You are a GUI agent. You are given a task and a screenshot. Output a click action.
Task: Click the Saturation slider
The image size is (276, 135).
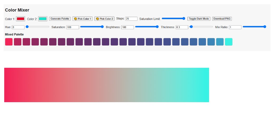tap(92, 27)
